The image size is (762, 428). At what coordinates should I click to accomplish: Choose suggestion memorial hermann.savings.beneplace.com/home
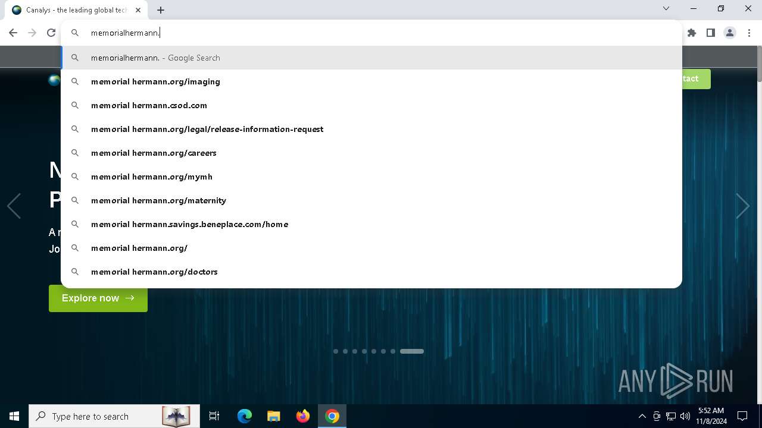pyautogui.click(x=371, y=224)
